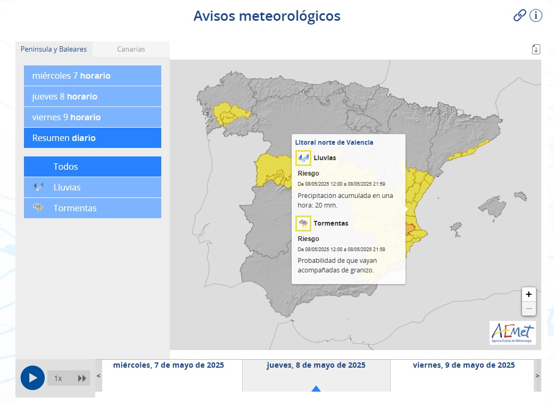This screenshot has width=554, height=406.
Task: Toggle the Lluvias warning filter
Action: coord(92,187)
